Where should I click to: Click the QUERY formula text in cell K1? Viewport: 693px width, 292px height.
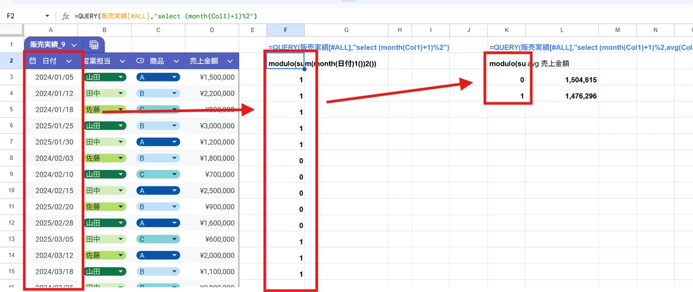pos(591,47)
